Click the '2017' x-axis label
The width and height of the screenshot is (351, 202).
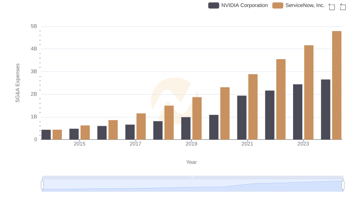click(136, 144)
